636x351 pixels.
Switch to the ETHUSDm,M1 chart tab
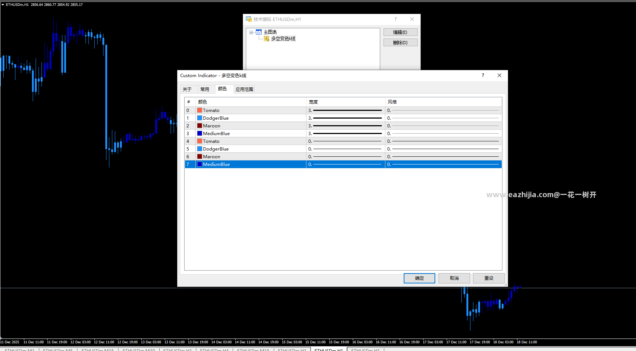tap(19, 350)
